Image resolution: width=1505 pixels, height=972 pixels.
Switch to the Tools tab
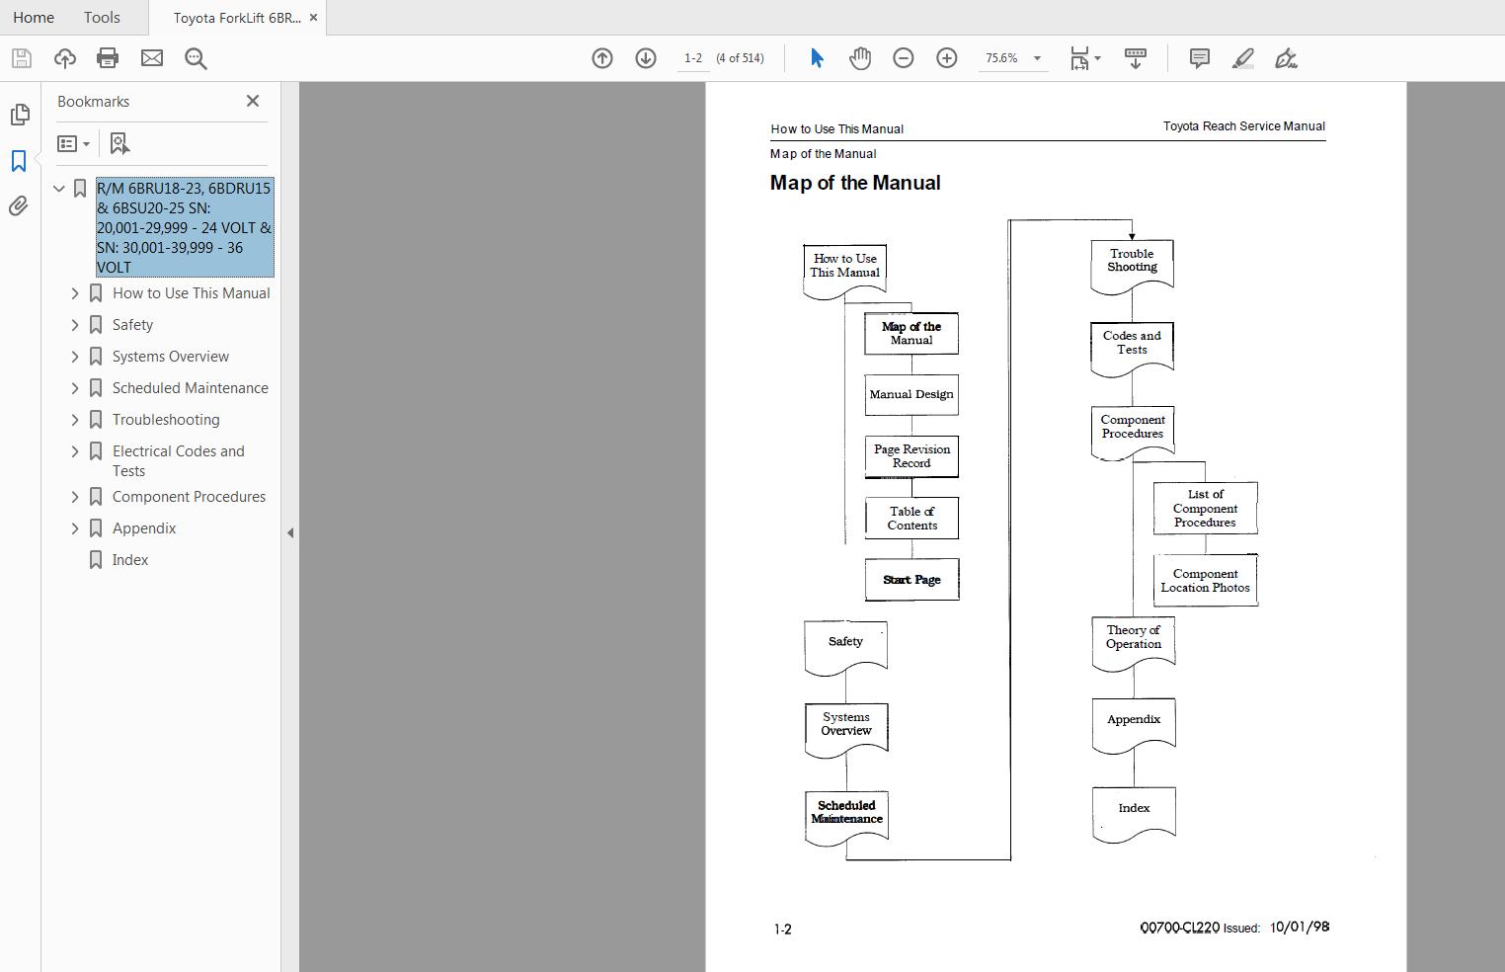tap(102, 18)
